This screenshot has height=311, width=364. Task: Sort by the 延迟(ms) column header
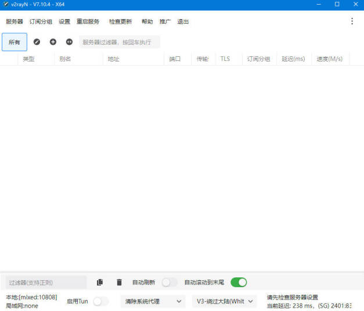pyautogui.click(x=293, y=59)
